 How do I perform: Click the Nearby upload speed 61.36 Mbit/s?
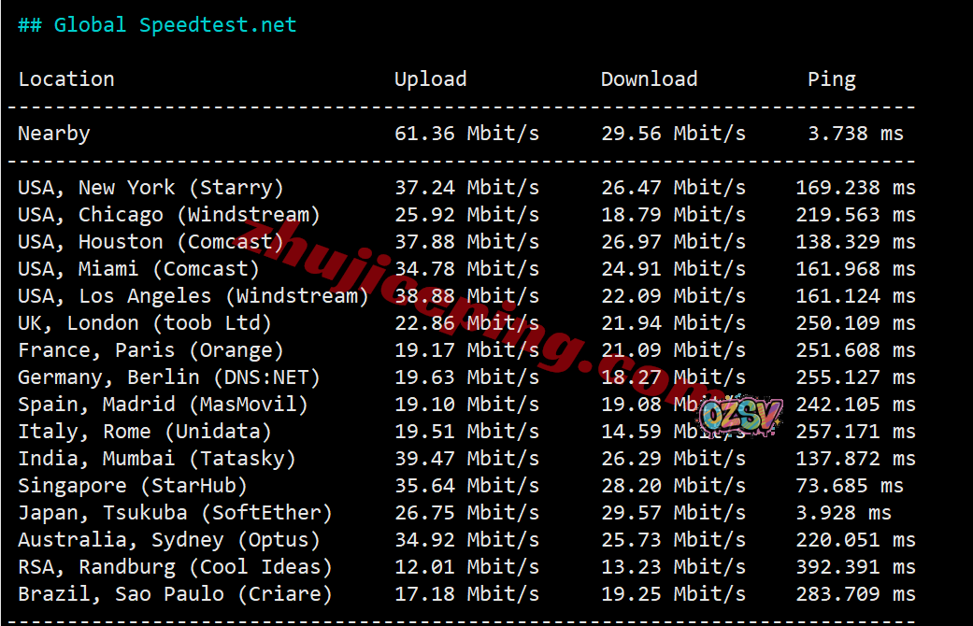(466, 134)
